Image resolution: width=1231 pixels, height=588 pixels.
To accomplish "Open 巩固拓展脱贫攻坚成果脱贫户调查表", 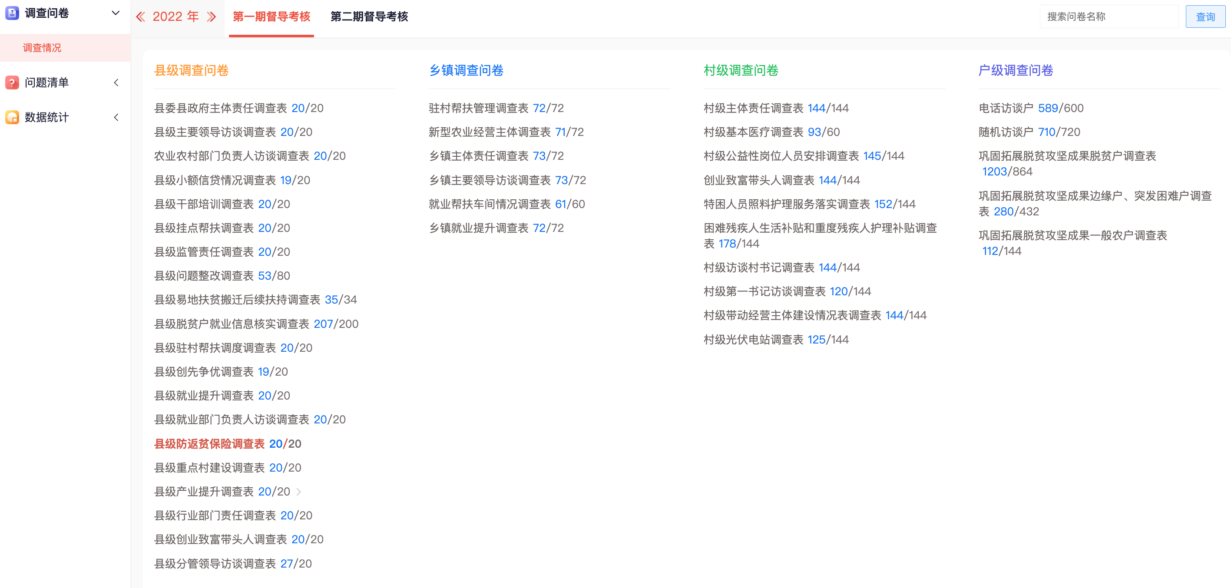I will [1068, 156].
